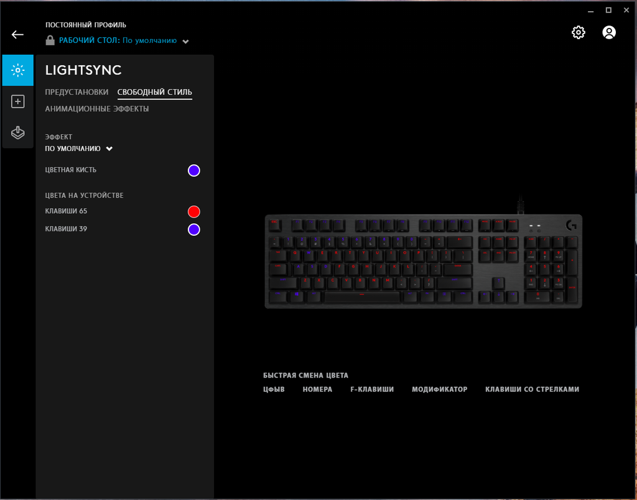Open the ЦВЕТНАЯ КИСТЬ color picker swatch
Viewport: 637px width, 500px height.
tap(194, 170)
